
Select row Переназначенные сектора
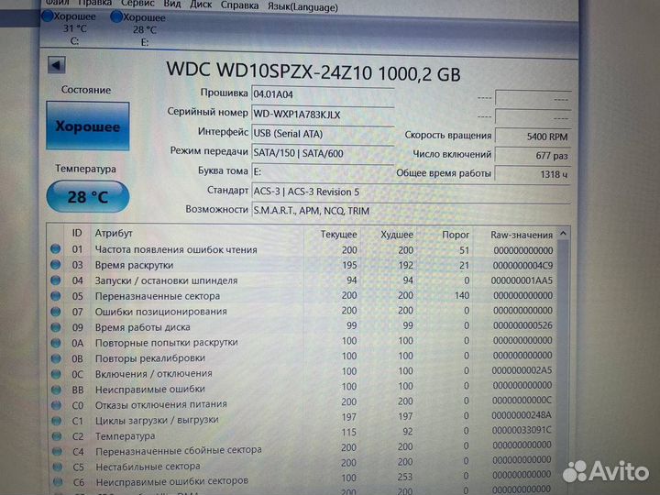(x=302, y=296)
